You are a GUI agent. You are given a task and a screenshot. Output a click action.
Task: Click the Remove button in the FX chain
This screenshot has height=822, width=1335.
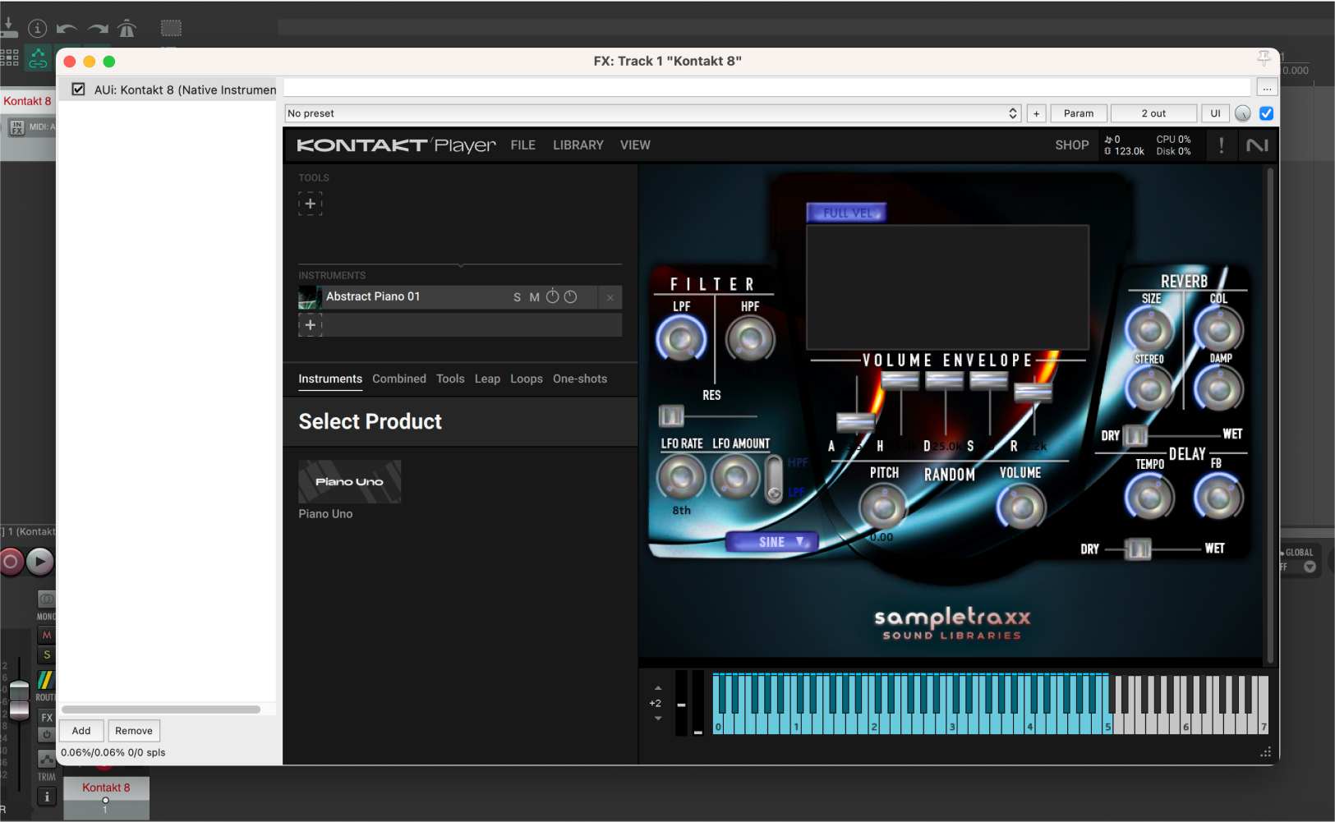coord(133,730)
